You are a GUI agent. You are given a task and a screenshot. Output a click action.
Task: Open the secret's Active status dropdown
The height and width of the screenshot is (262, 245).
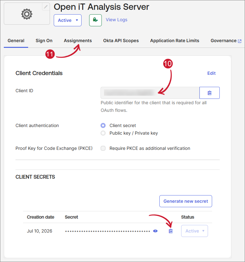(x=194, y=231)
